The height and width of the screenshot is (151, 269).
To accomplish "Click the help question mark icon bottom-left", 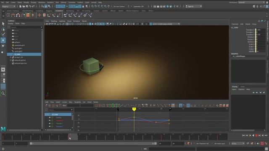I will (x=3, y=149).
